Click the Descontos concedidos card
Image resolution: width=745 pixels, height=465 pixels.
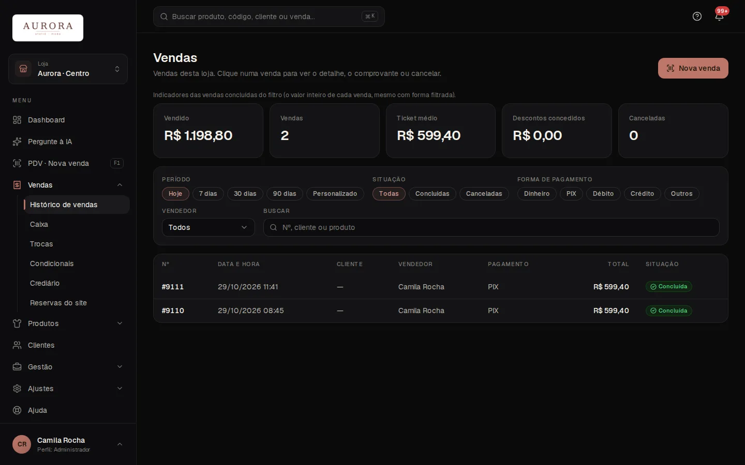pyautogui.click(x=557, y=131)
